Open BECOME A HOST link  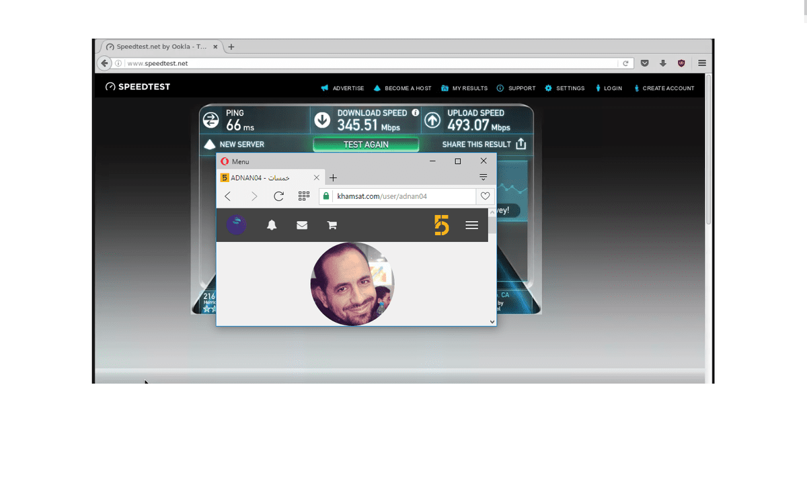tap(402, 88)
